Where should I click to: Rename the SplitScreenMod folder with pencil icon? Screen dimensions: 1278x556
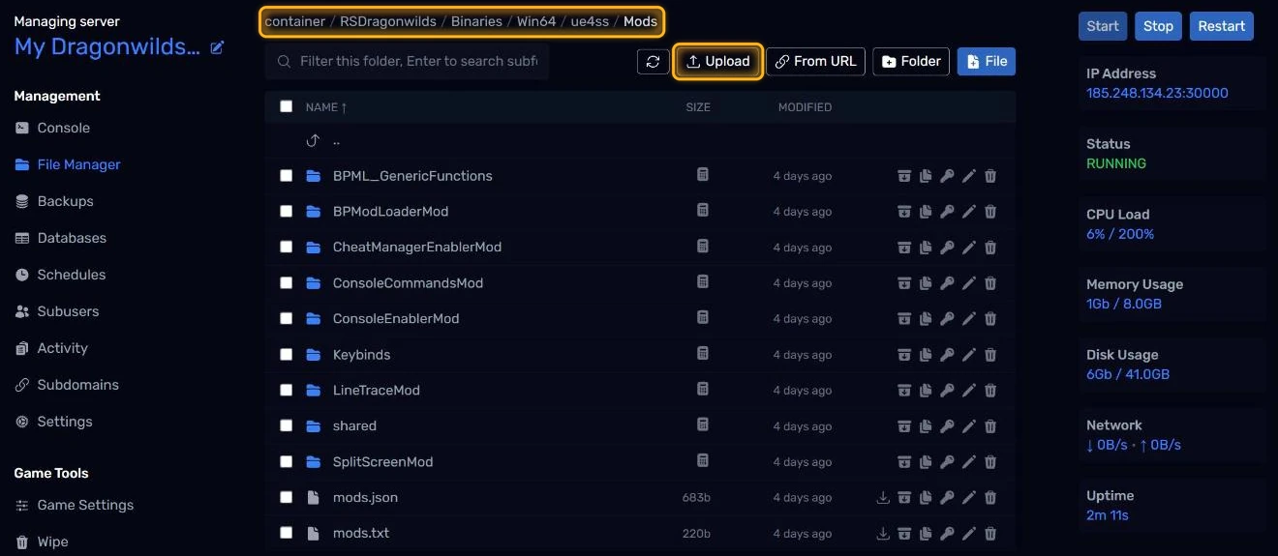969,462
